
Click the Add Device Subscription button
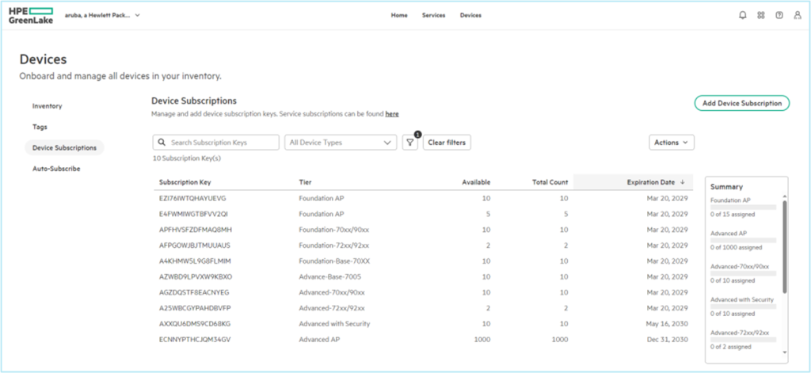tap(741, 103)
